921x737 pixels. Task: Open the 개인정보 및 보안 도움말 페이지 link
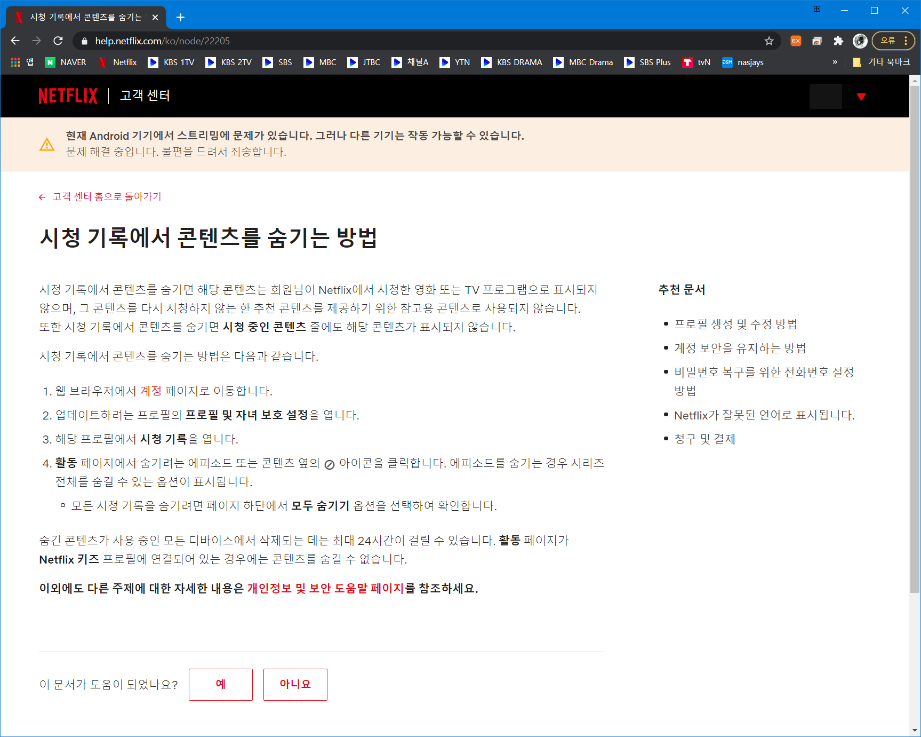[x=325, y=588]
